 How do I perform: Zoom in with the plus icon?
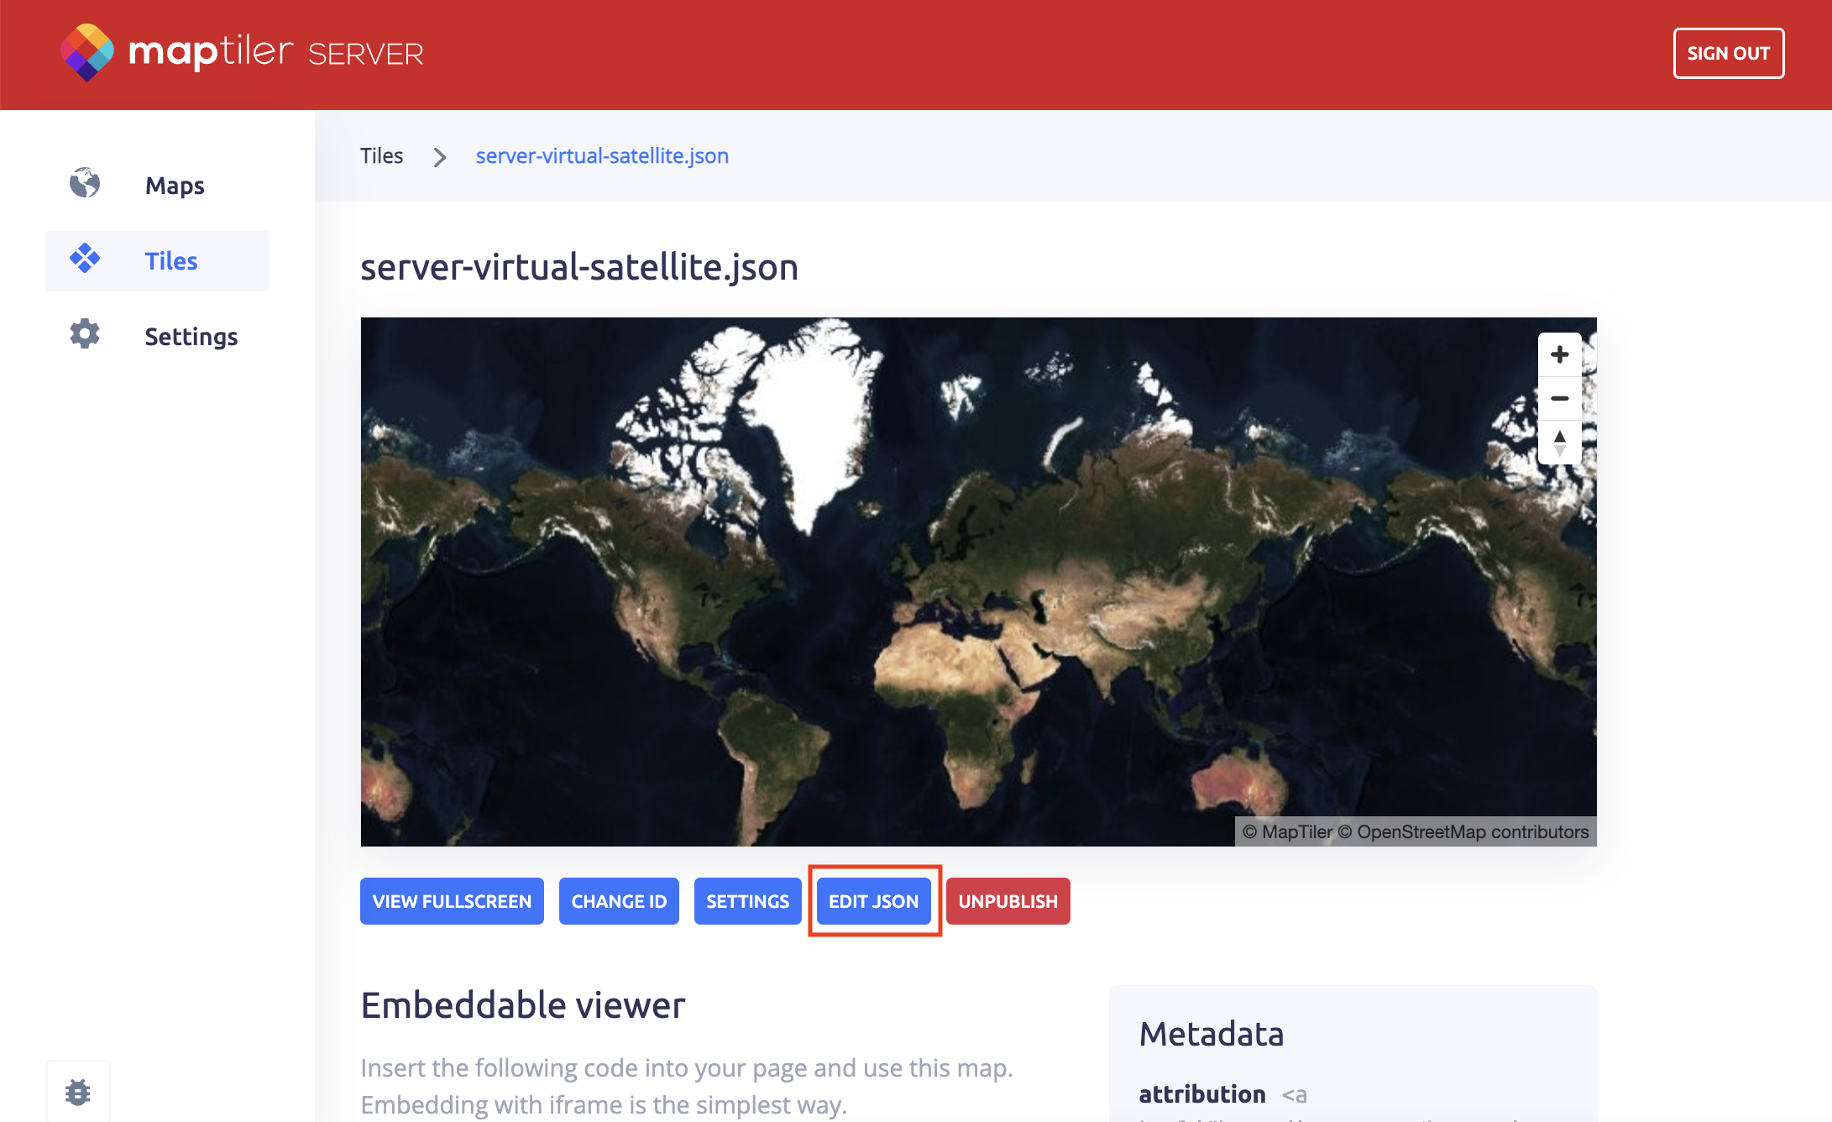(1559, 354)
